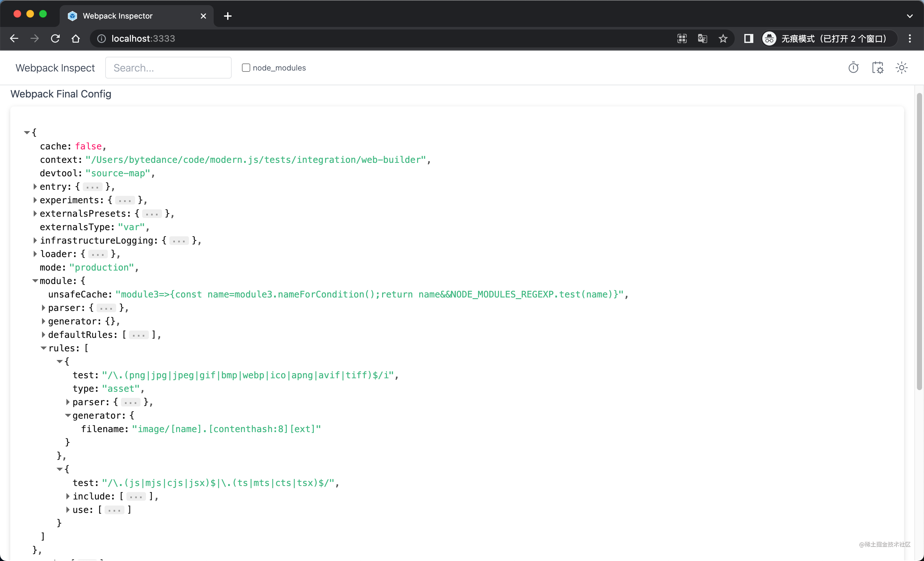
Task: Open the Chrome three-dot menu
Action: [909, 38]
